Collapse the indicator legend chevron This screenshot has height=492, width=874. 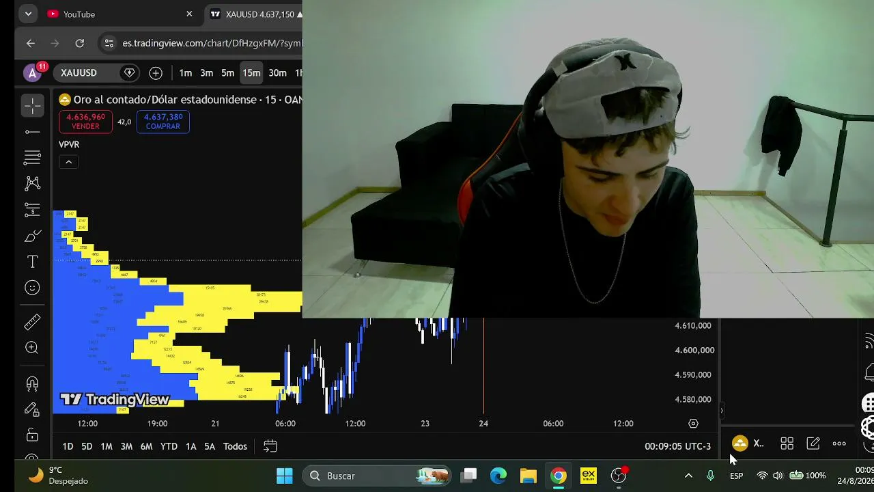tap(68, 162)
